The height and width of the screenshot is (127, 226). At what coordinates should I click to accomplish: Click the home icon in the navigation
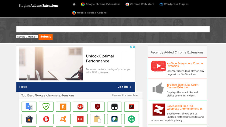pos(74,4)
